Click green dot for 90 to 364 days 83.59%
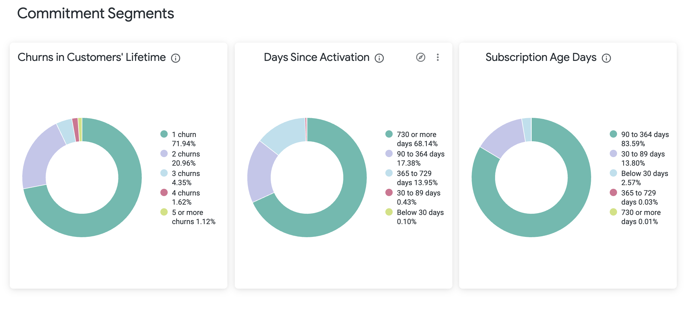This screenshot has height=313, width=689. click(x=613, y=134)
